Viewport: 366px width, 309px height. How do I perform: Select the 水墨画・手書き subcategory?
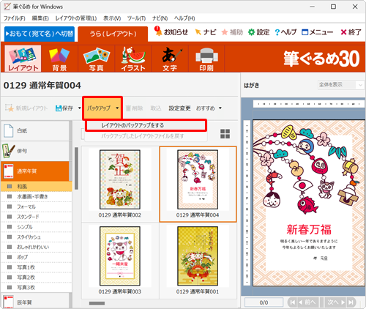tap(37, 197)
